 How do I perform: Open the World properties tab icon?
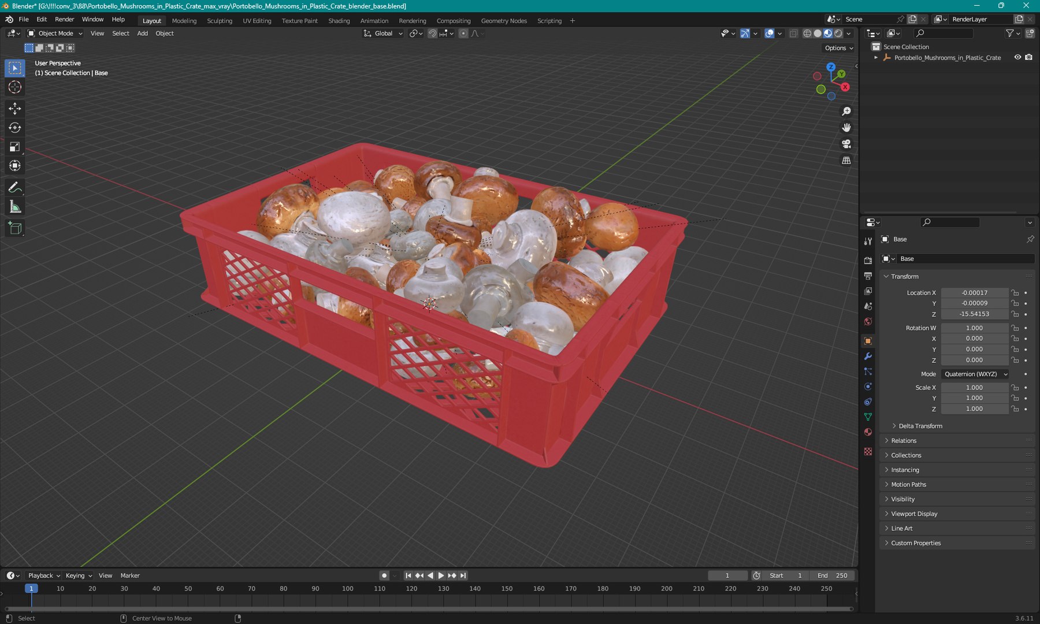[x=868, y=322]
